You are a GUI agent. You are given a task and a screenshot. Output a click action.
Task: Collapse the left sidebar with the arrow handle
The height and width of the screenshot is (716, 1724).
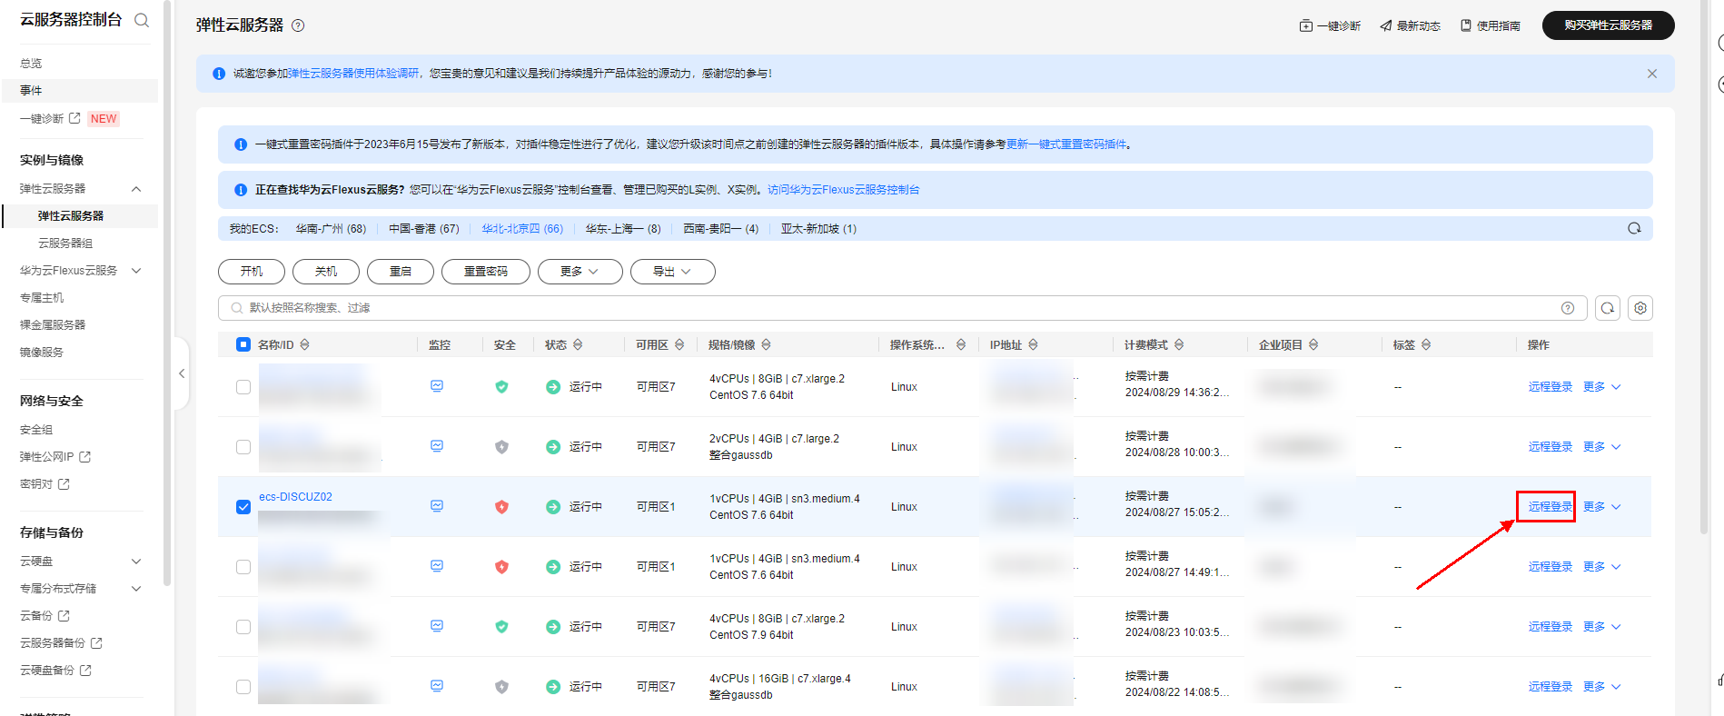click(x=182, y=373)
